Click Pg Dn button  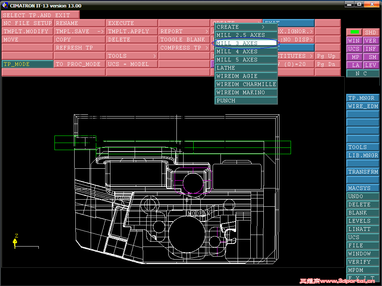coord(328,64)
